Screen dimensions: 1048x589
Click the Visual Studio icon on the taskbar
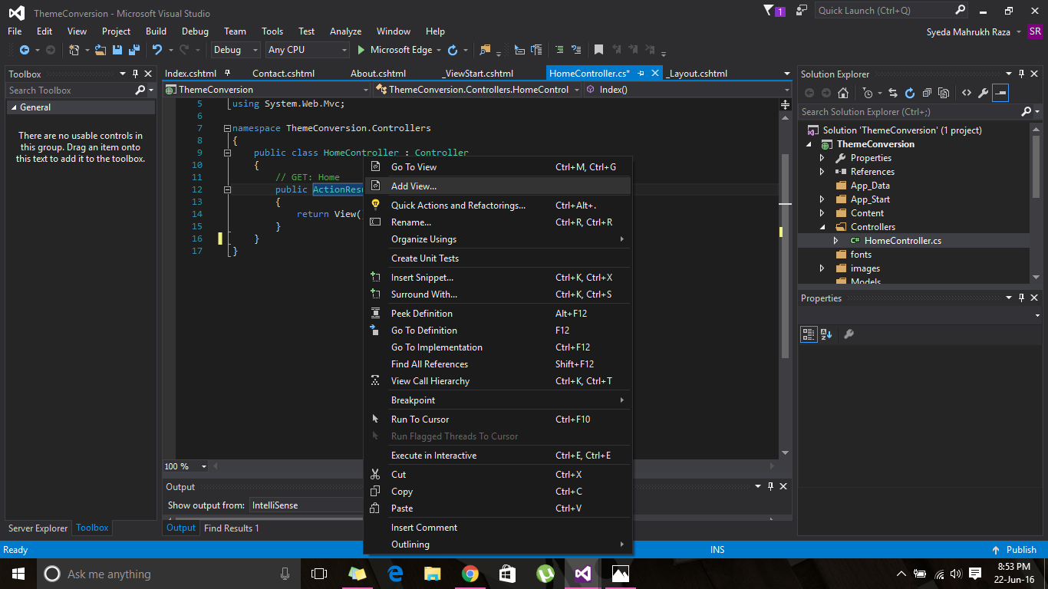click(x=582, y=574)
